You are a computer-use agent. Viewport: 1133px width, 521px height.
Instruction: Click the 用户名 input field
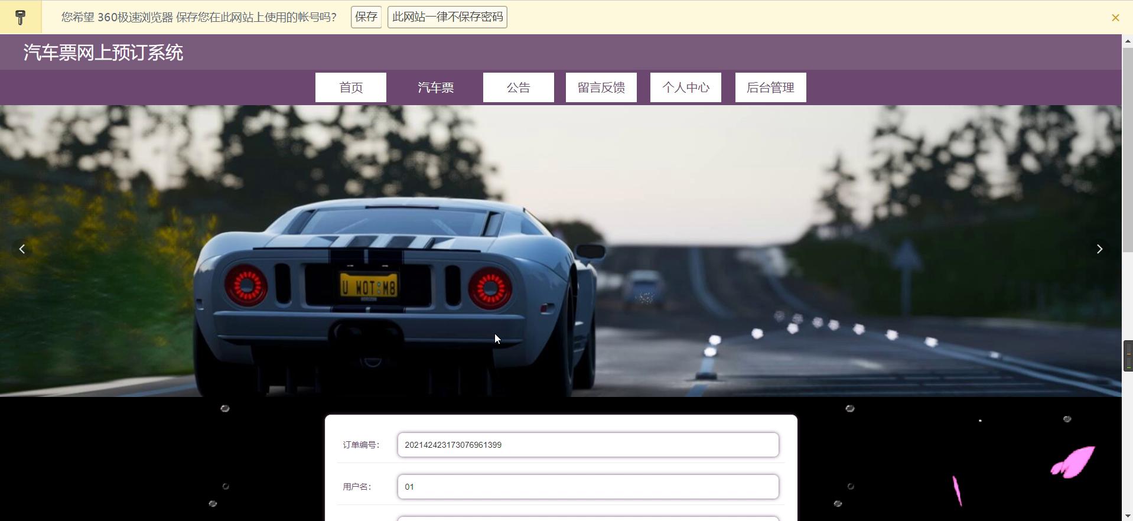coord(588,487)
